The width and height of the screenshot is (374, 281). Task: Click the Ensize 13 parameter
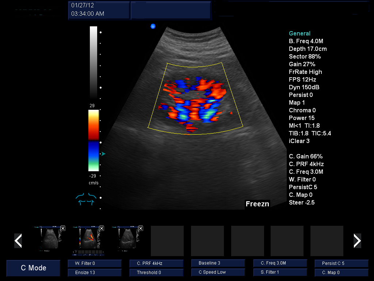coord(95,273)
